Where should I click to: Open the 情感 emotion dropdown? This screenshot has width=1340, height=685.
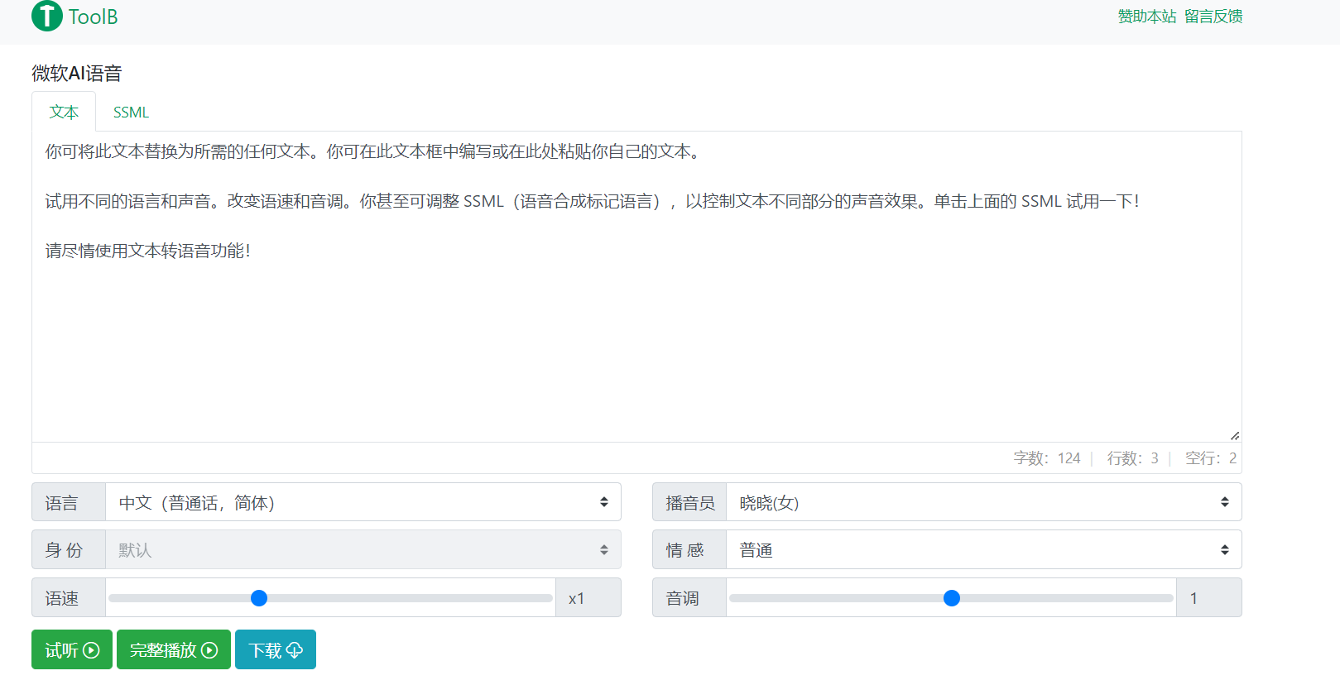[x=983, y=550]
